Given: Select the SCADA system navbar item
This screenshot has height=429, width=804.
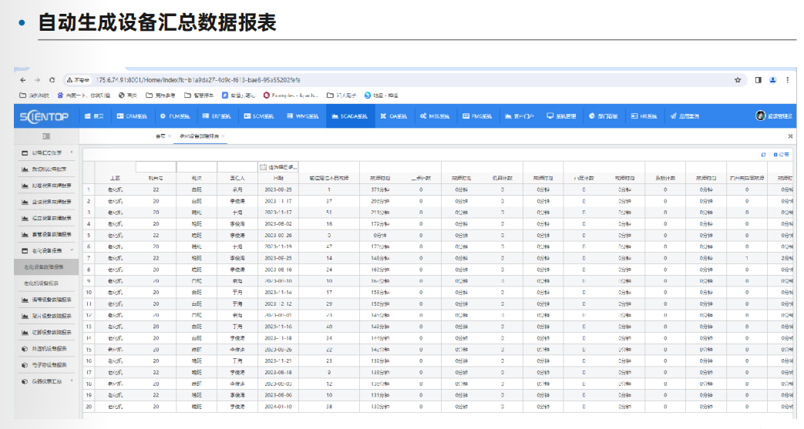Looking at the screenshot, I should [350, 116].
